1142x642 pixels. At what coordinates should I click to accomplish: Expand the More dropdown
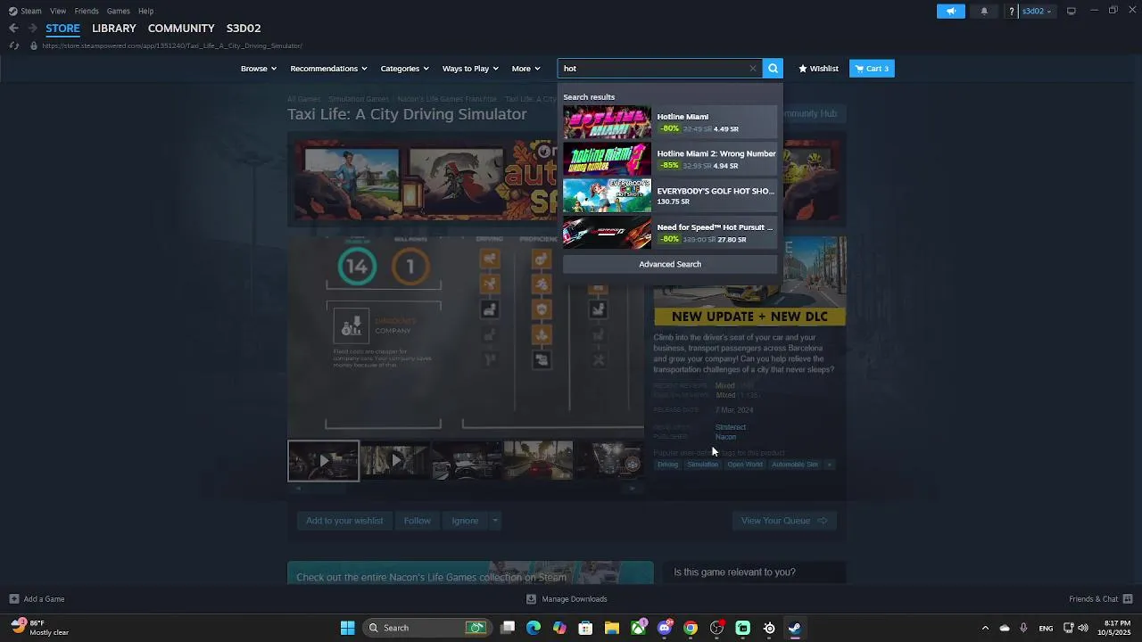pos(526,69)
